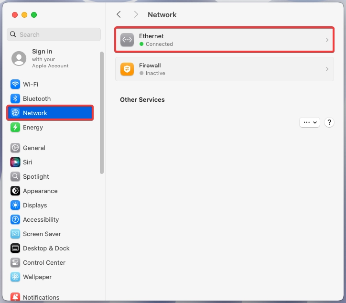
Task: Click the sidebar scrollbar
Action: pos(102,112)
